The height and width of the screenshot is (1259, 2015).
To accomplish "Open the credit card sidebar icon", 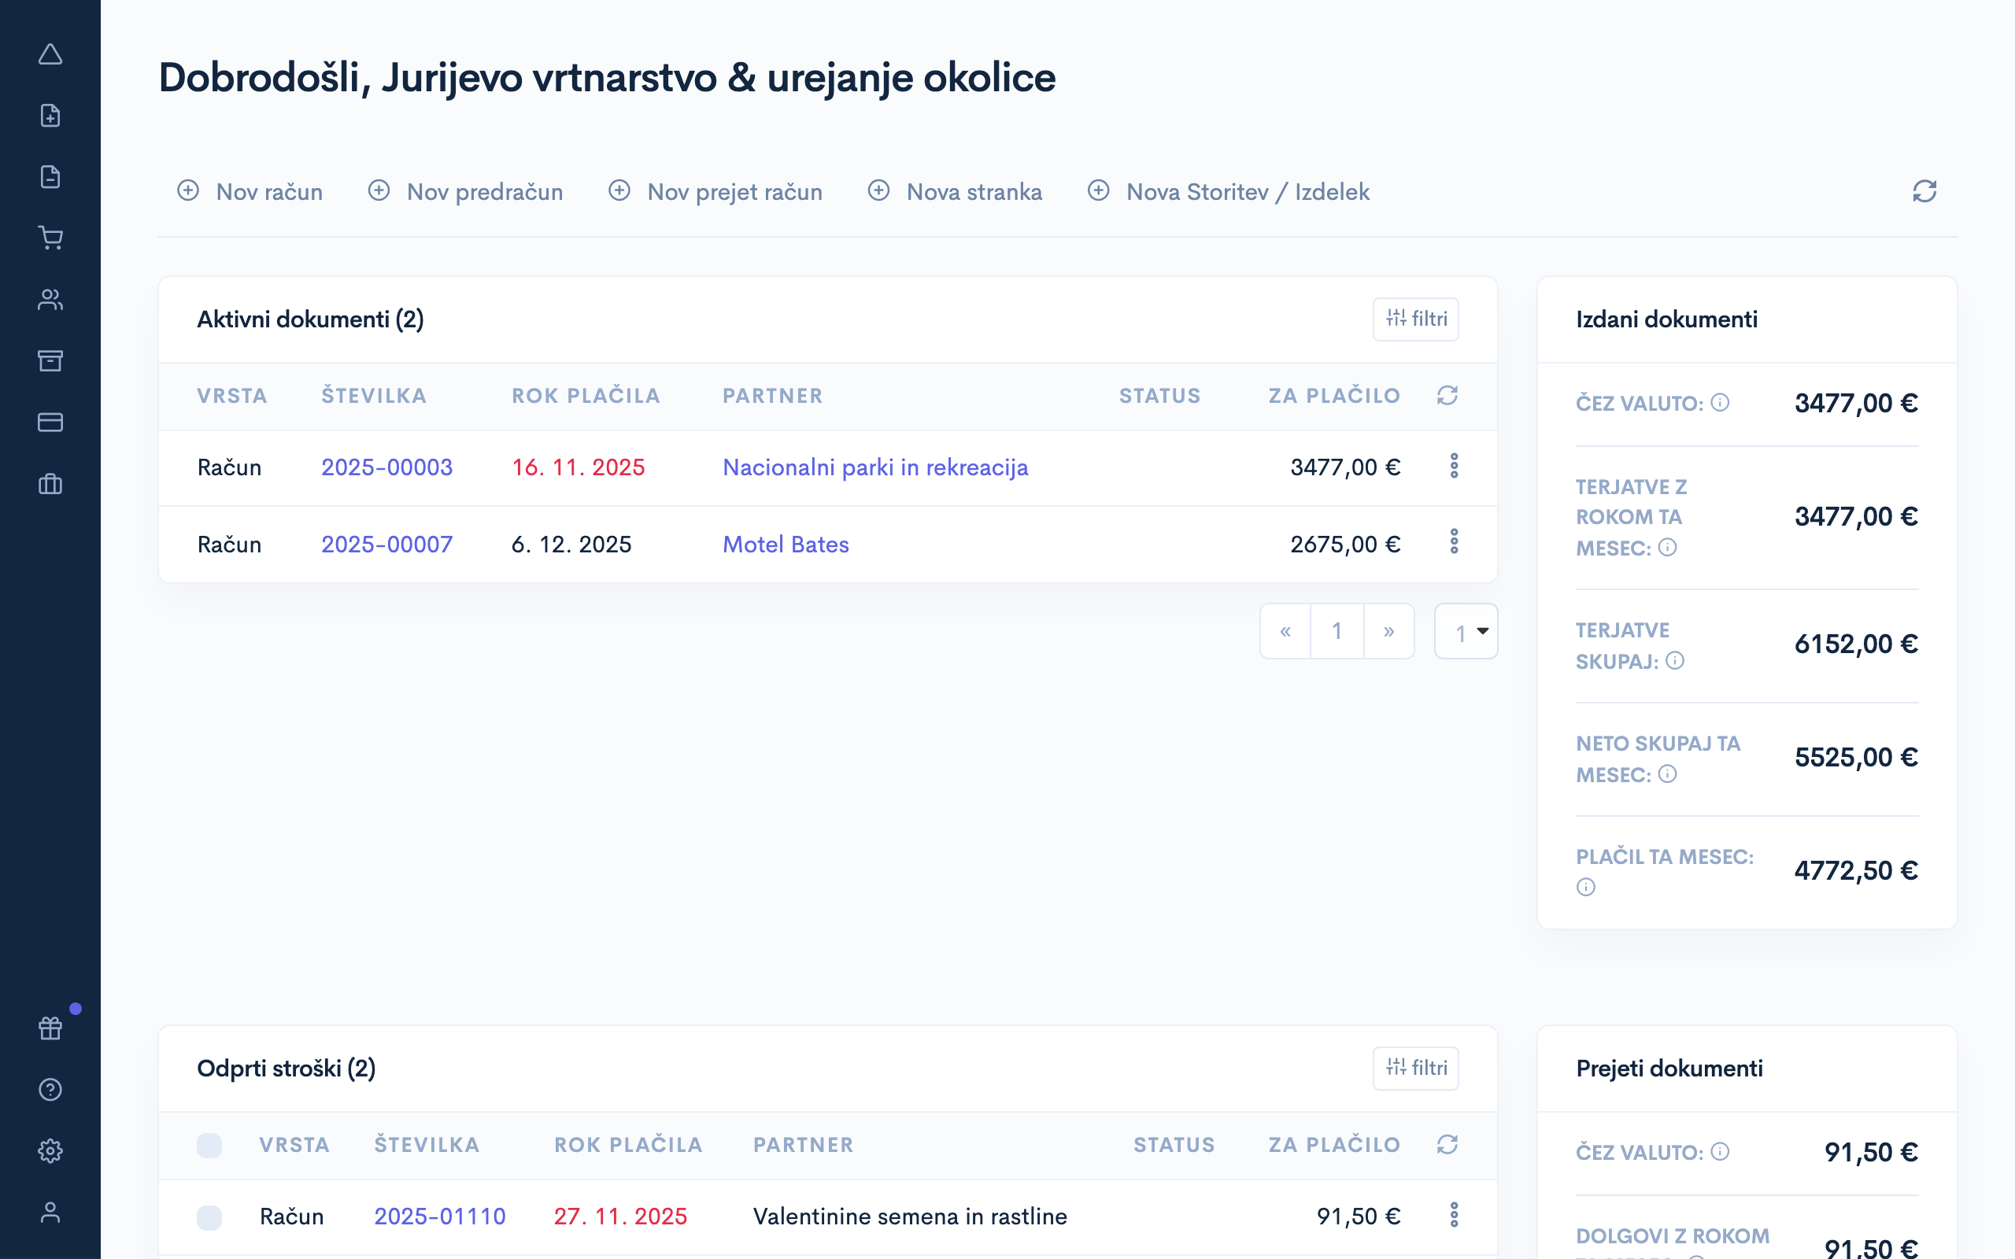I will tap(50, 423).
